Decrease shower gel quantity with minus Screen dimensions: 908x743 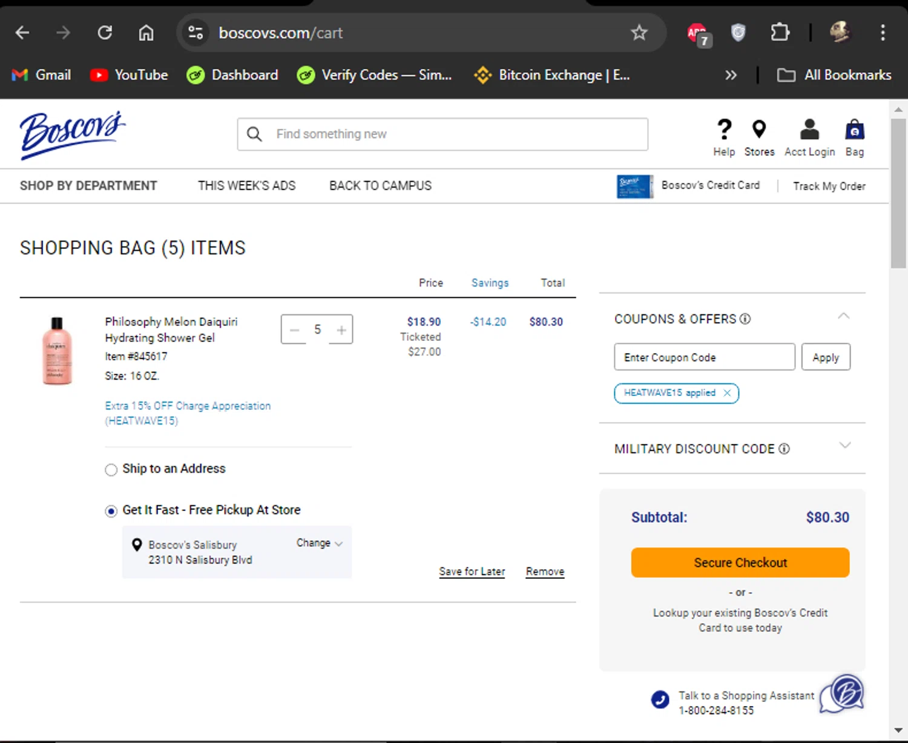(294, 329)
